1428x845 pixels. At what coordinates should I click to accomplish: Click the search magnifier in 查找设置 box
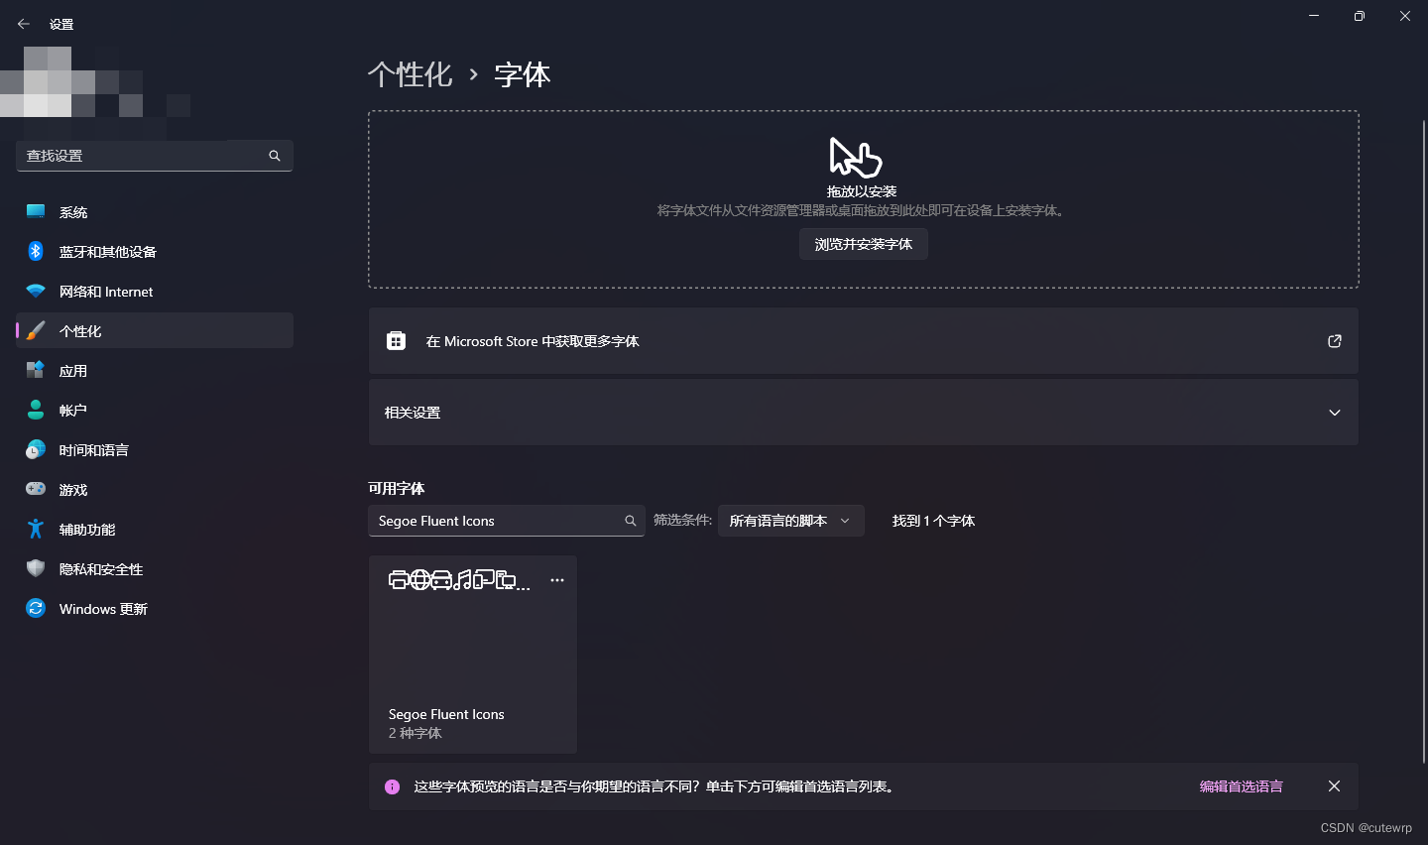[x=275, y=156]
